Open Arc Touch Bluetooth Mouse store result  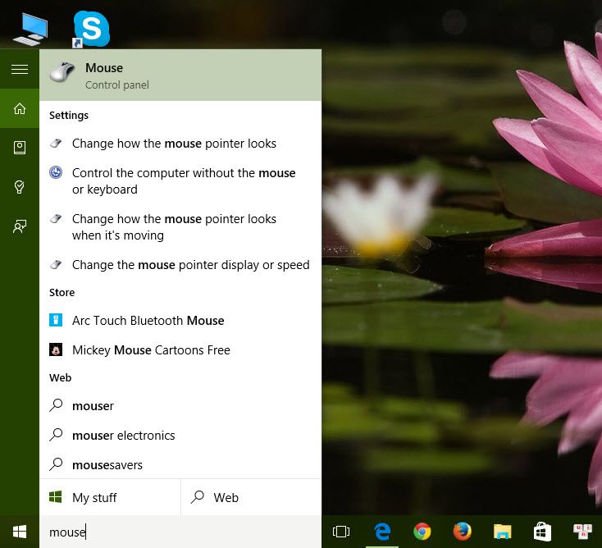pyautogui.click(x=148, y=321)
